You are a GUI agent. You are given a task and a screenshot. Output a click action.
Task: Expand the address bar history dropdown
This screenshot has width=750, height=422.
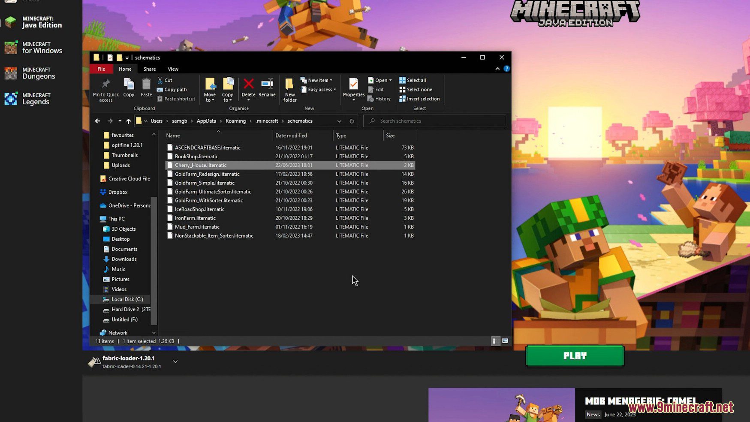pos(339,121)
